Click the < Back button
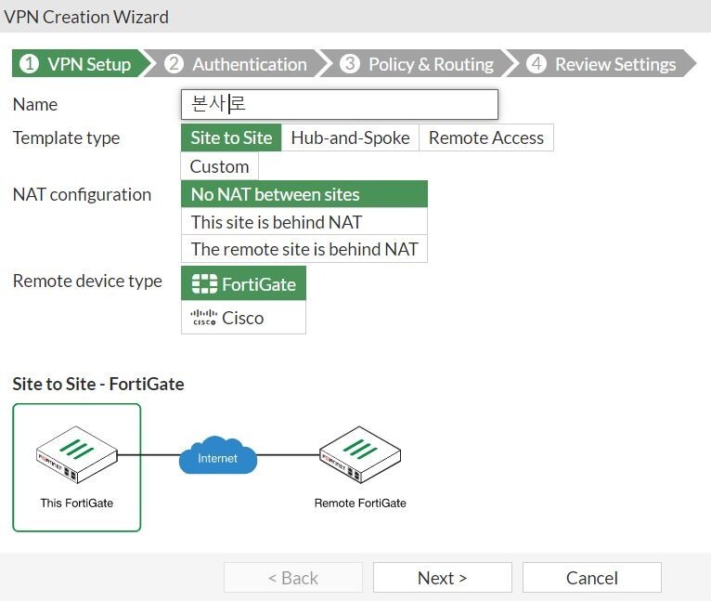 click(x=293, y=578)
